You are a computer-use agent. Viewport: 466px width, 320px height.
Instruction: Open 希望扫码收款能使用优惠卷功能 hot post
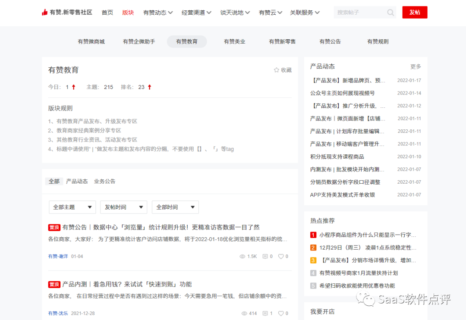(x=357, y=286)
